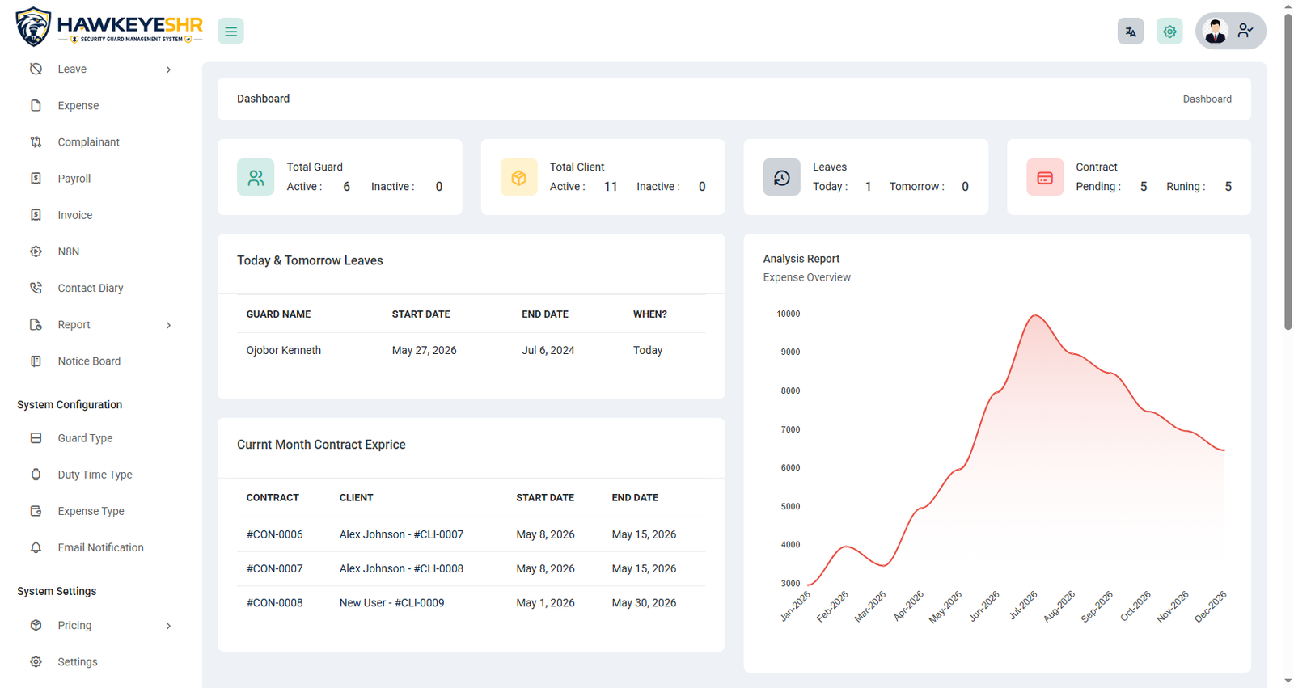The height and width of the screenshot is (688, 1294).
Task: Expand the Leave submenu chevron
Action: pos(168,70)
